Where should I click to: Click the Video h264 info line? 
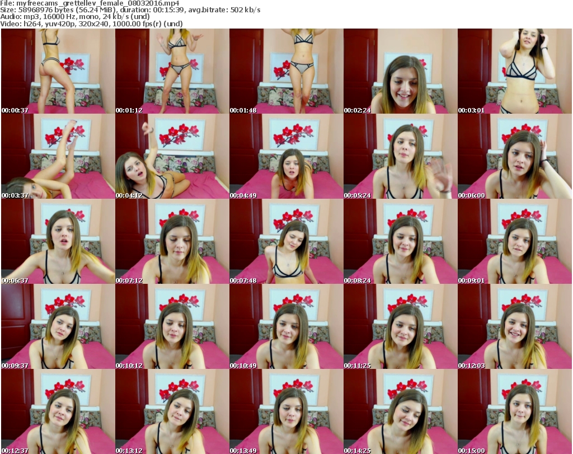tap(91, 24)
